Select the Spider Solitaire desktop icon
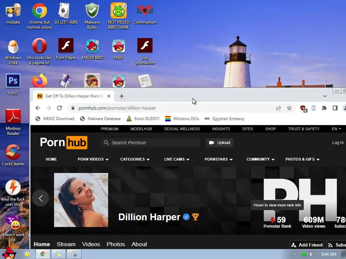 coord(66,81)
